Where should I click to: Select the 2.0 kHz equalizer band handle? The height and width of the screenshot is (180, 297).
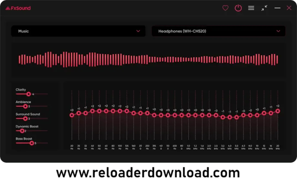(209, 115)
